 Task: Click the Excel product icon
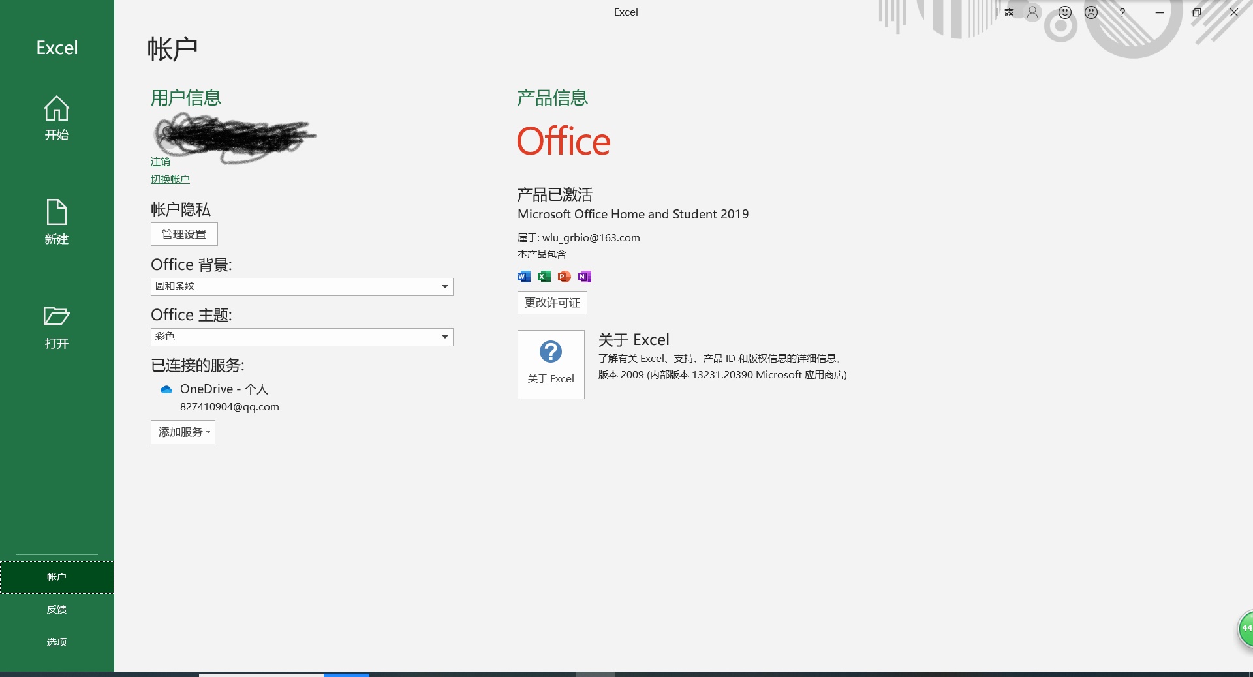coord(544,277)
